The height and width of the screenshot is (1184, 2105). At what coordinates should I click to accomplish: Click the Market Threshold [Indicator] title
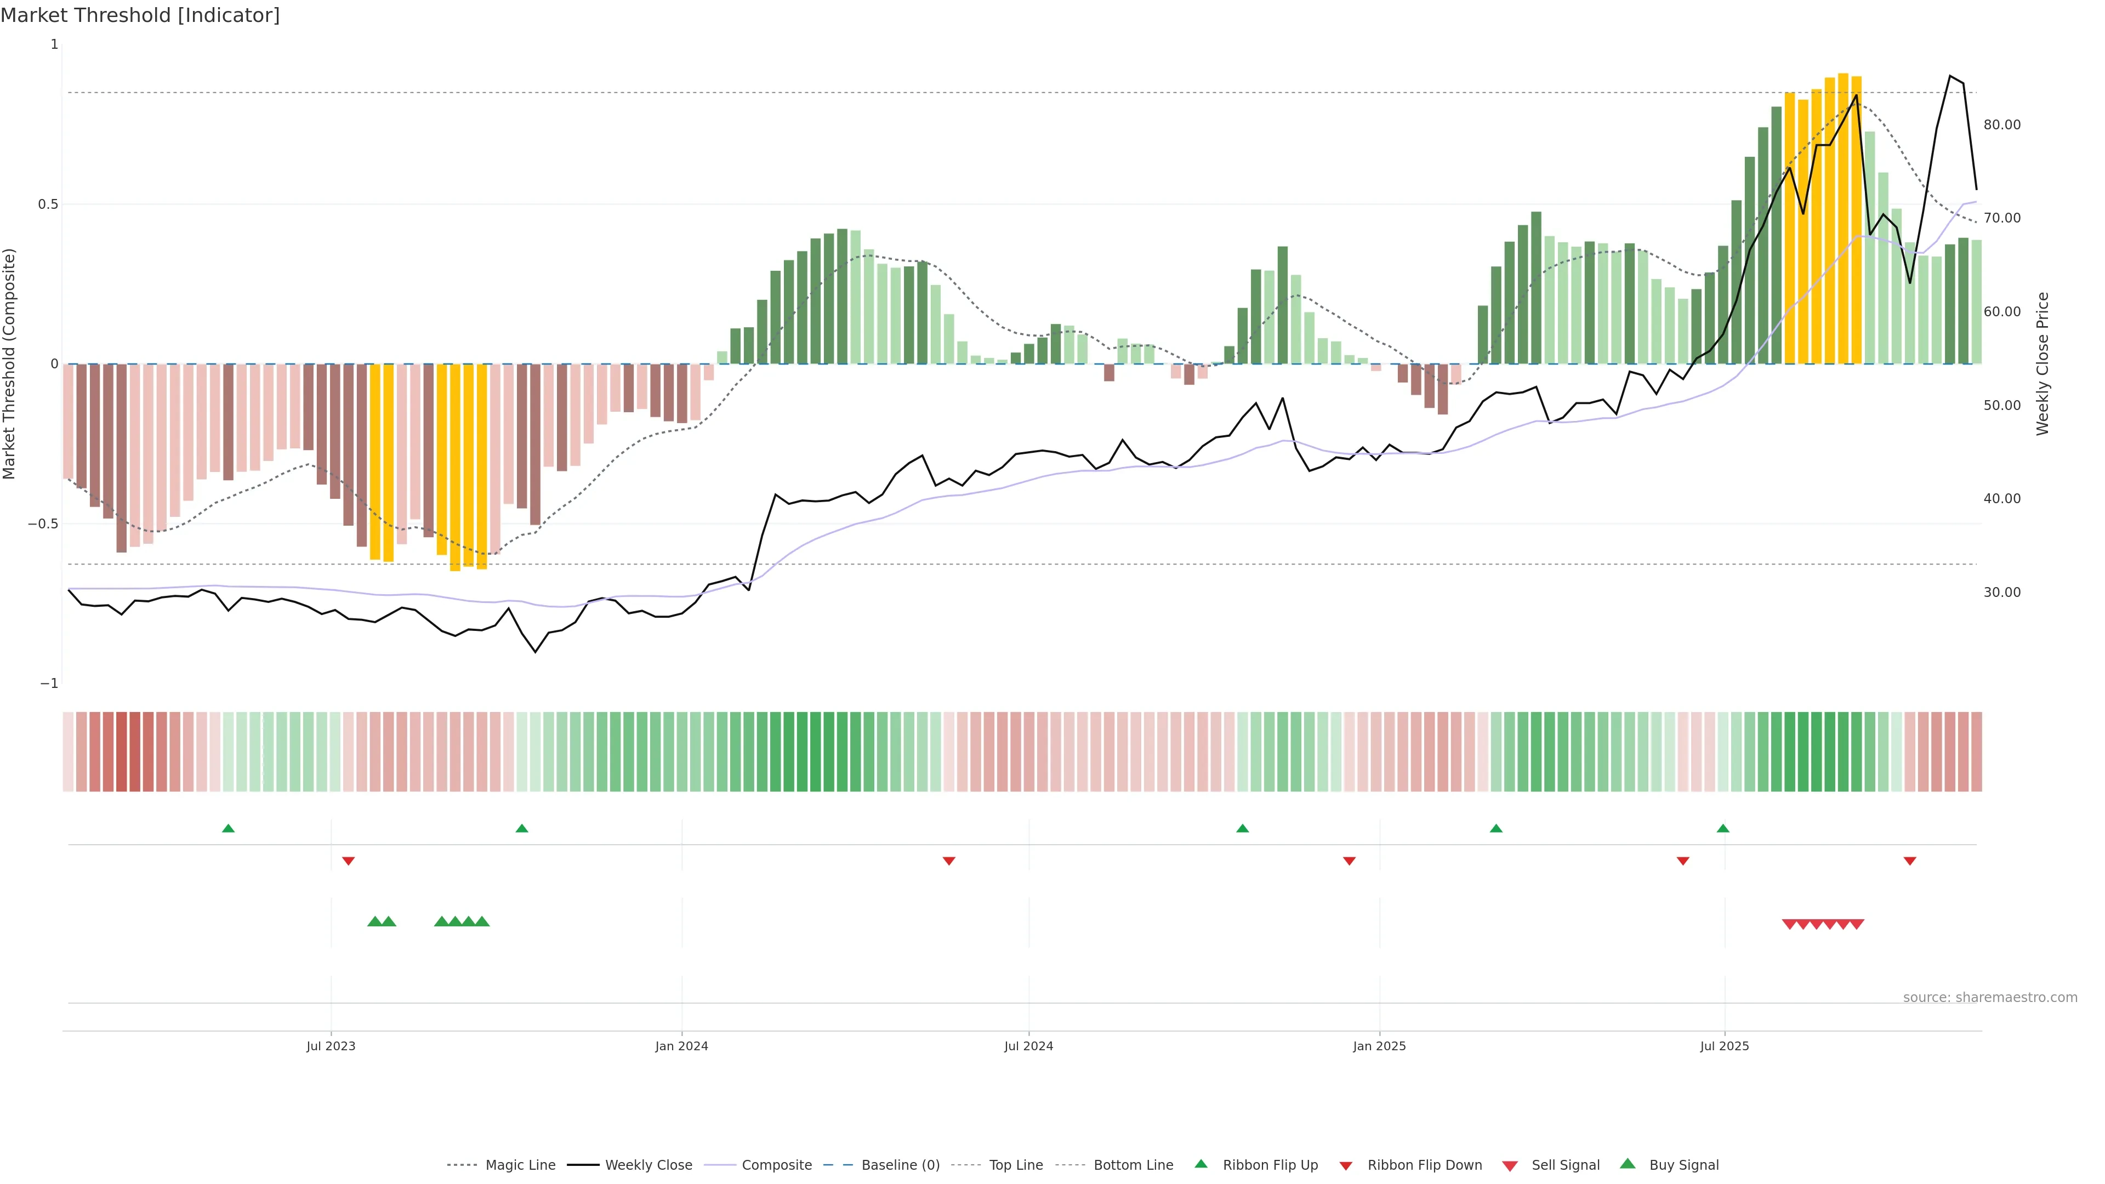point(140,15)
